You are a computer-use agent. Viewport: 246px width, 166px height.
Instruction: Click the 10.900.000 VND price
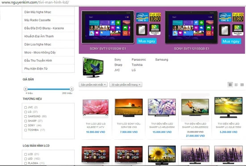tap(96, 132)
